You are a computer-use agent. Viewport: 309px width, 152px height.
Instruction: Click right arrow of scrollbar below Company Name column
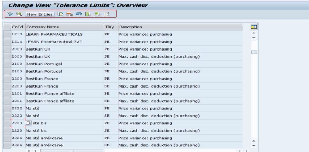pos(36,151)
